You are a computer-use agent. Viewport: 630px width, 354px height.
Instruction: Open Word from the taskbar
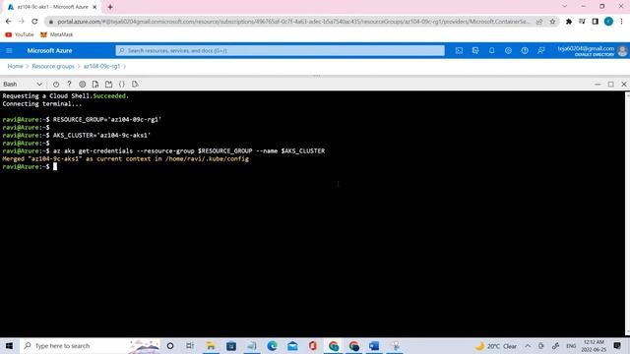(374, 346)
